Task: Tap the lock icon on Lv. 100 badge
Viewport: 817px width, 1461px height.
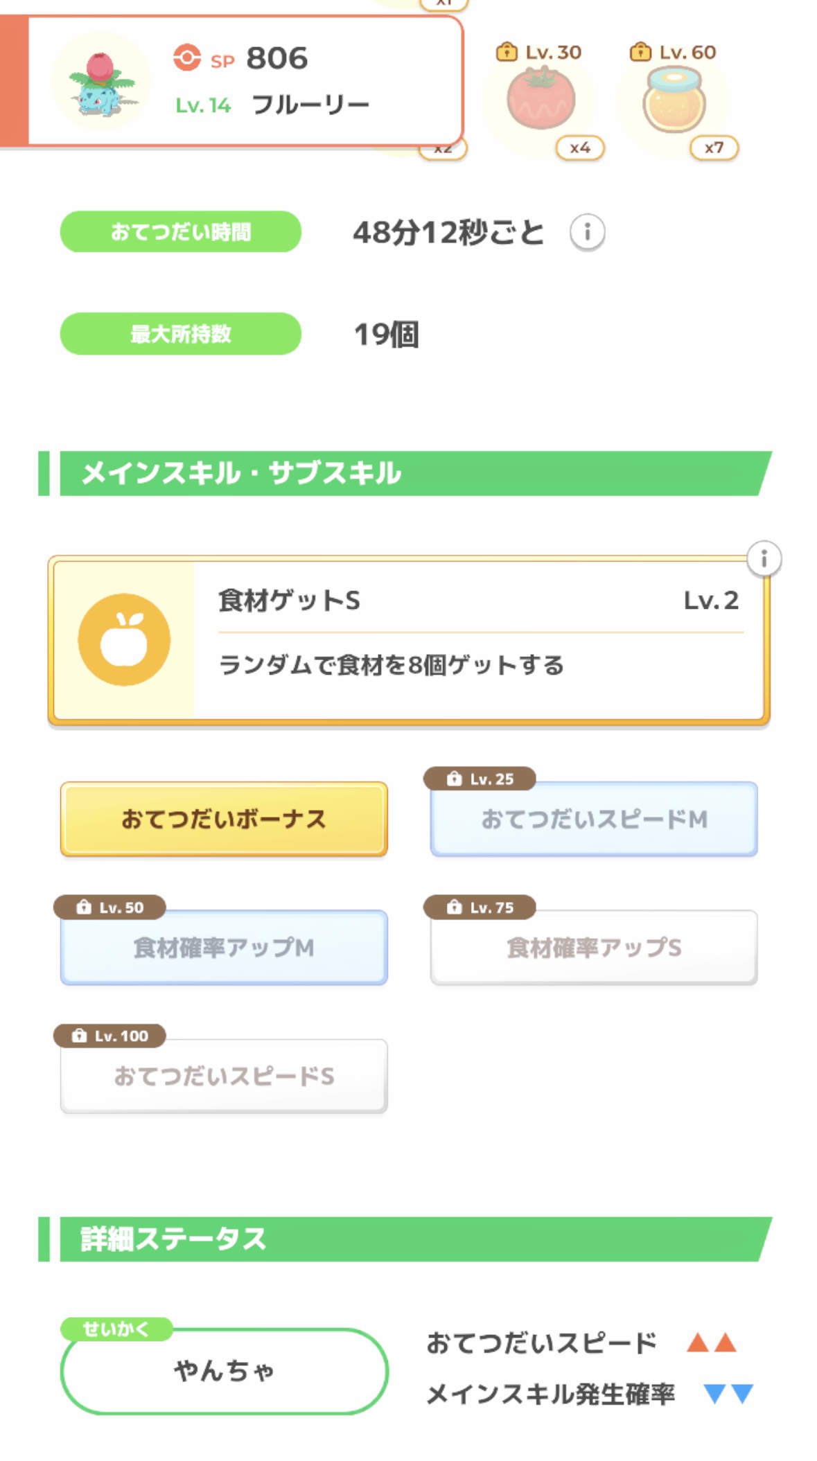Action: [80, 1036]
